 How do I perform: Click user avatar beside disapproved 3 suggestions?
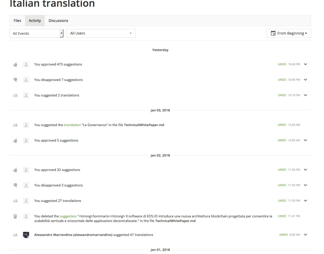[26, 185]
